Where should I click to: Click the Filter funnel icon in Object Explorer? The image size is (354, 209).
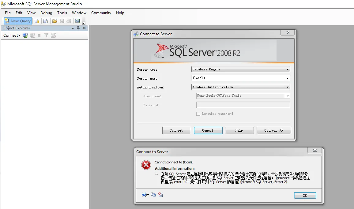coord(46,35)
